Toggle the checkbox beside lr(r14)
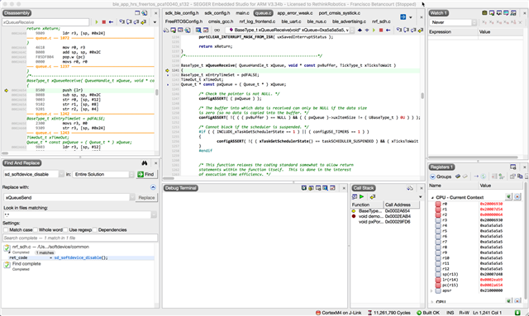 (438, 280)
